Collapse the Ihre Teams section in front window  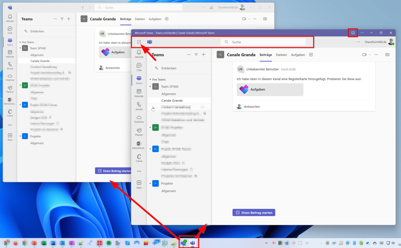(150, 80)
